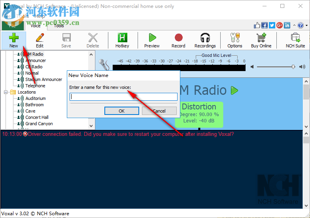Screen dimensions: 310x218
Task: Select the Announcer voice
Action: coord(36,60)
